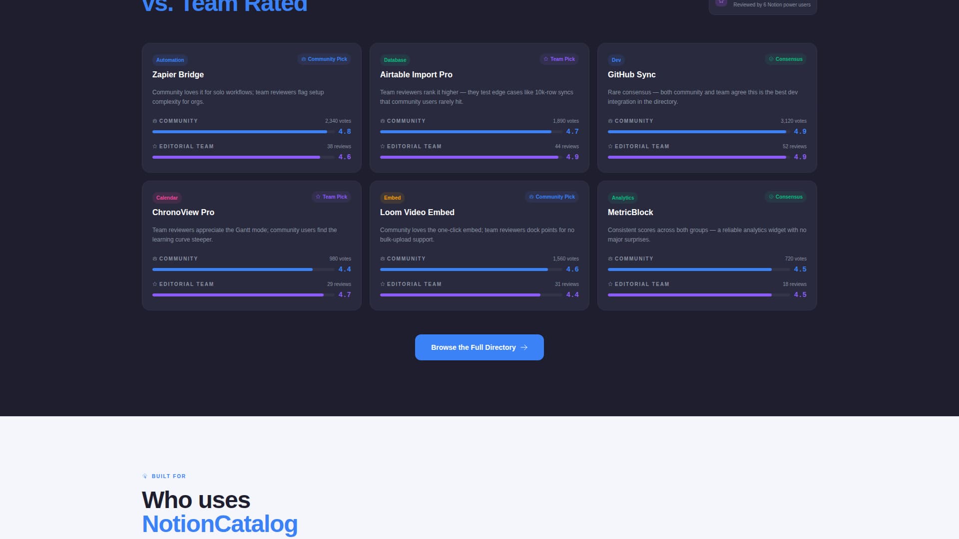Click the Consensus badge on GitHub Sync card

click(x=785, y=59)
